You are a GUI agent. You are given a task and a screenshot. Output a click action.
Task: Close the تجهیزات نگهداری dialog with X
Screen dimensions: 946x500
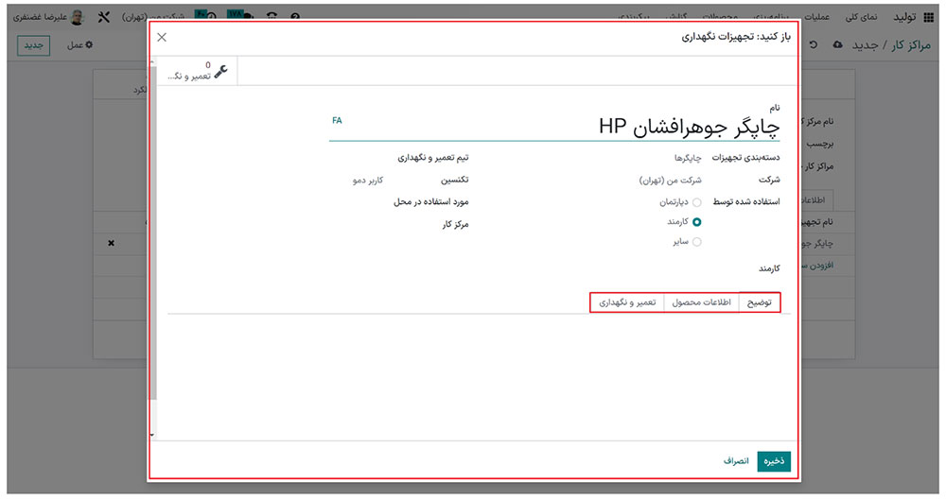point(162,38)
